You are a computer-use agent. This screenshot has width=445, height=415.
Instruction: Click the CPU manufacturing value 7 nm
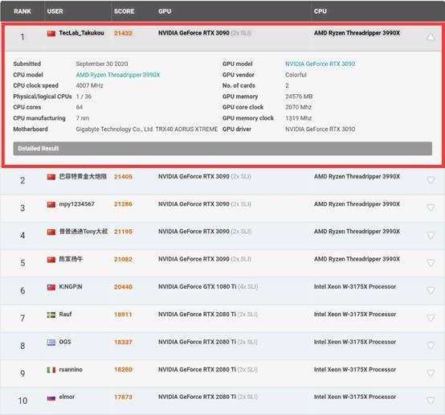click(83, 118)
